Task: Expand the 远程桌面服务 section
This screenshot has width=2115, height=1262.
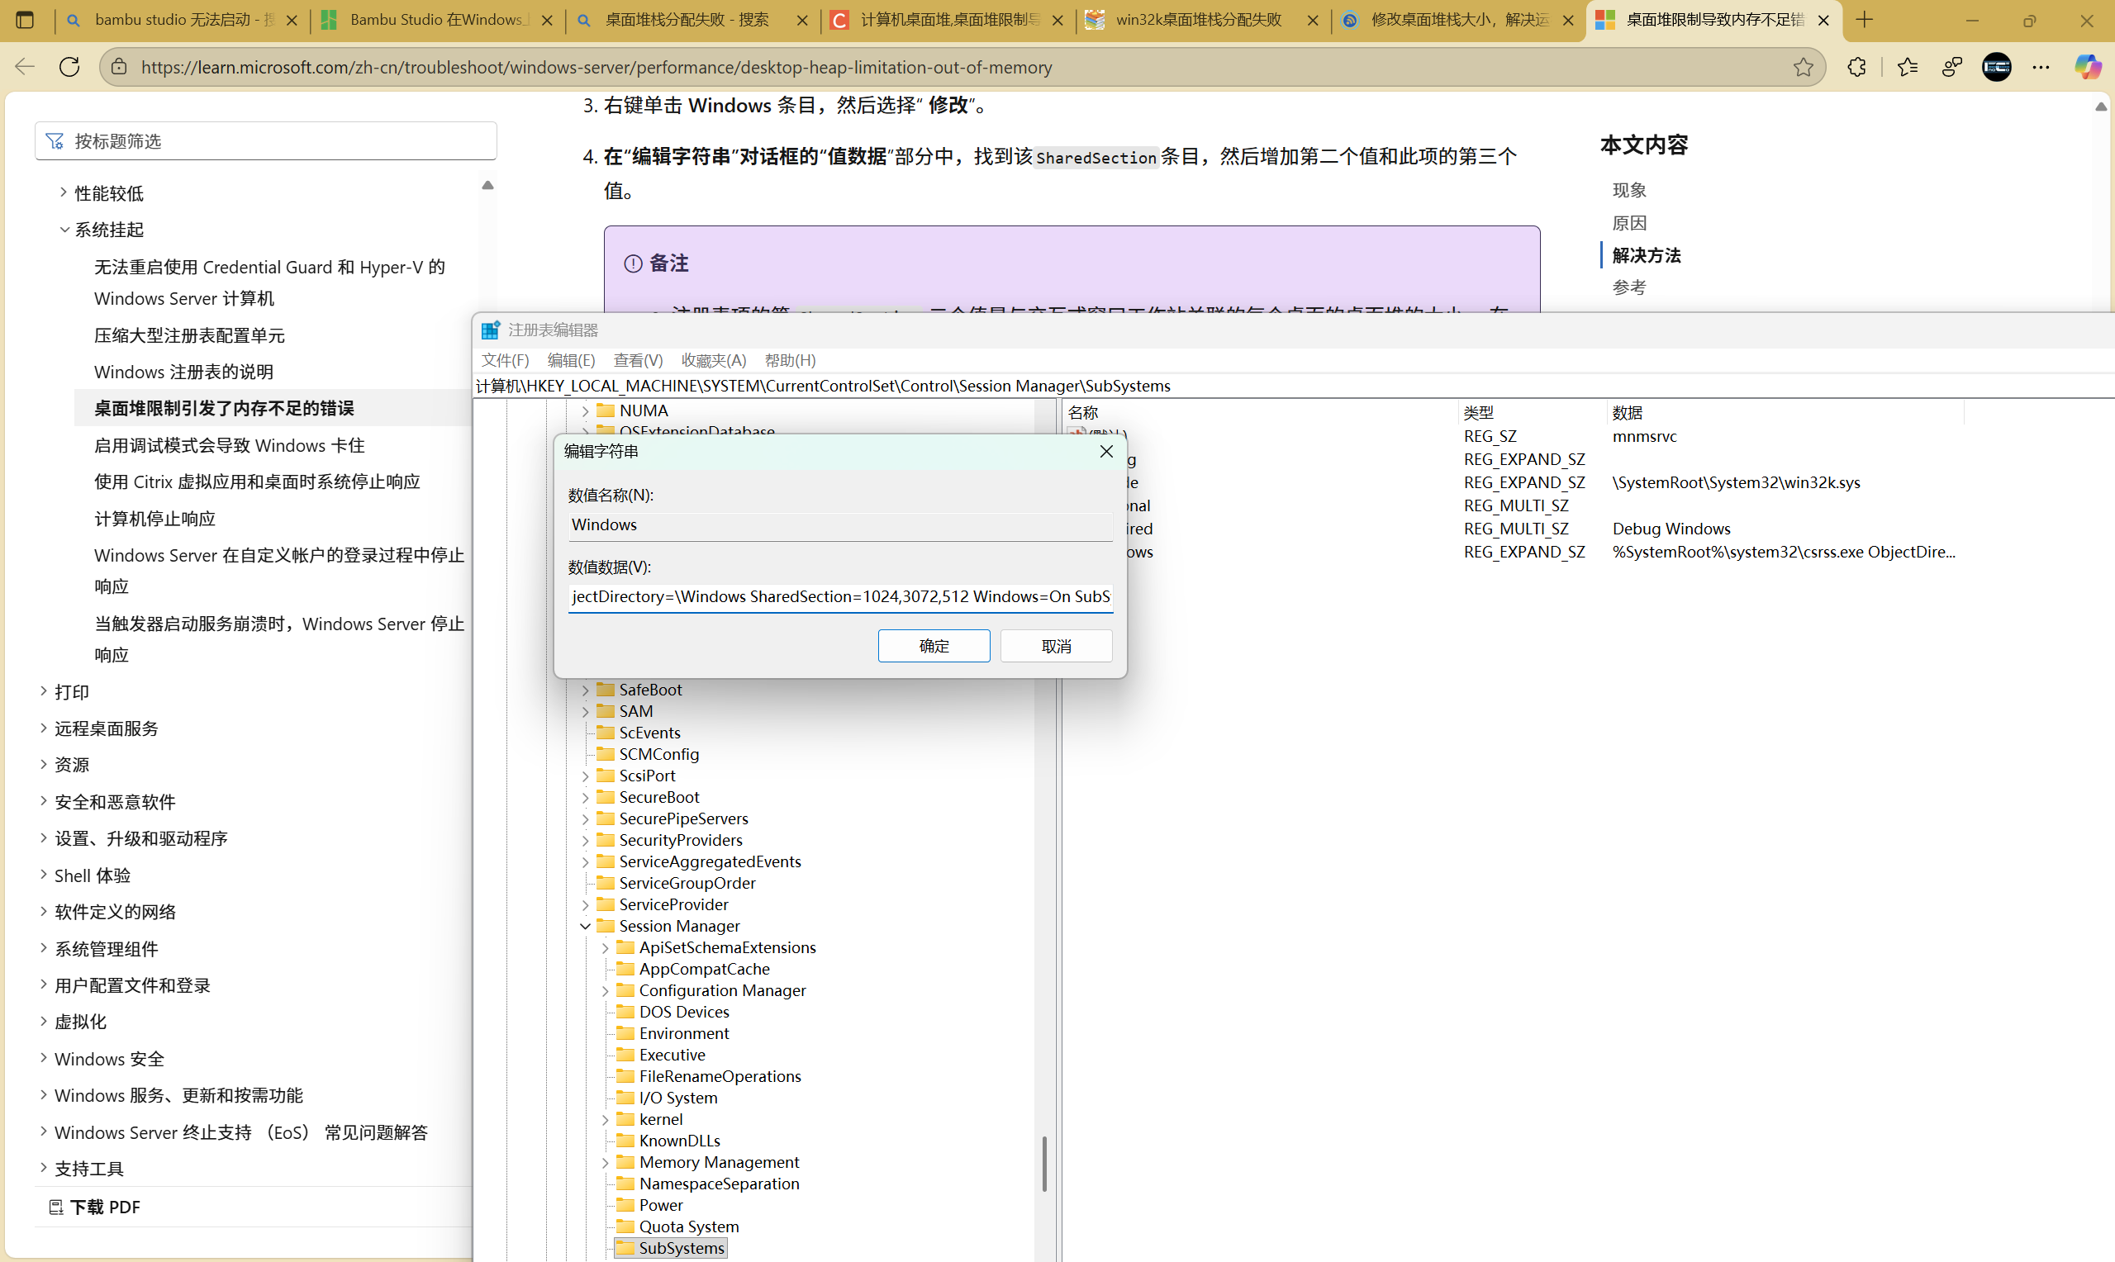Action: 43,728
